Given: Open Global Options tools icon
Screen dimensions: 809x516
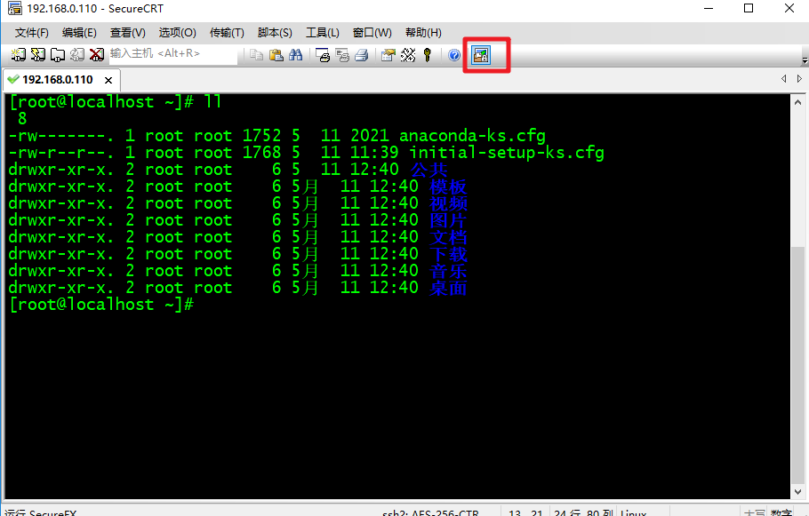Looking at the screenshot, I should [407, 55].
